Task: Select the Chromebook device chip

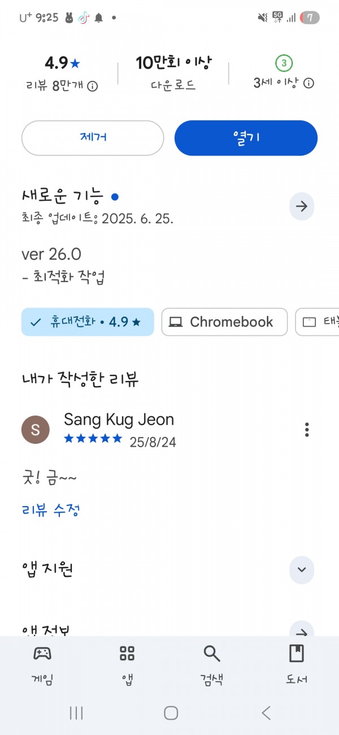Action: click(224, 322)
